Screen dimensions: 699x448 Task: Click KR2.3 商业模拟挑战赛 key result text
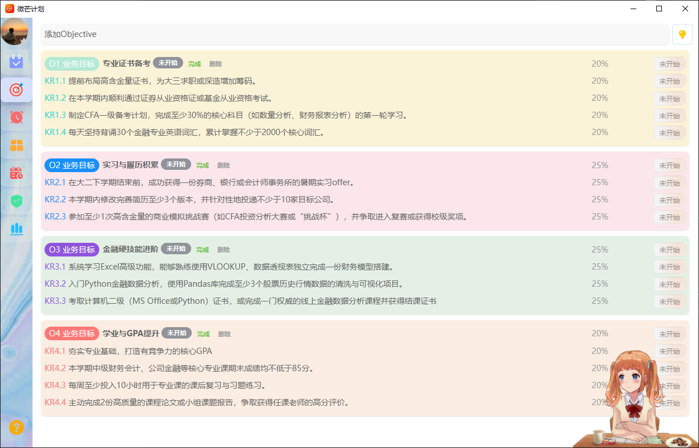[x=256, y=217]
